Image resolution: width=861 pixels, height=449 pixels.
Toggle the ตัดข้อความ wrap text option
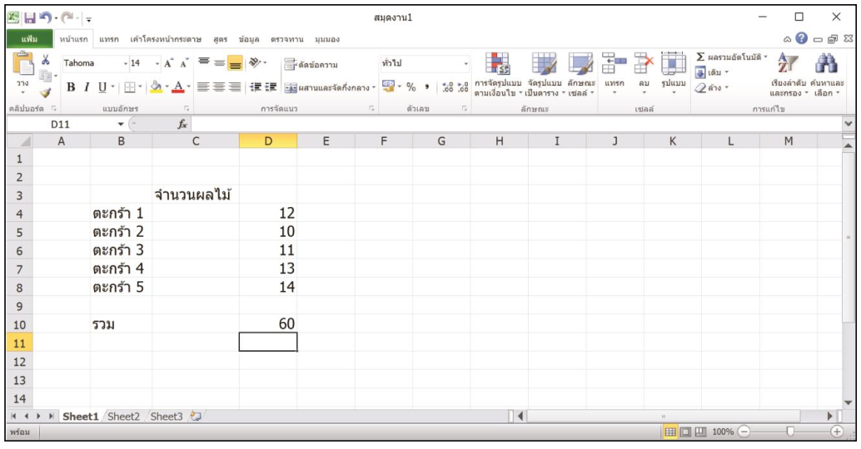point(312,64)
